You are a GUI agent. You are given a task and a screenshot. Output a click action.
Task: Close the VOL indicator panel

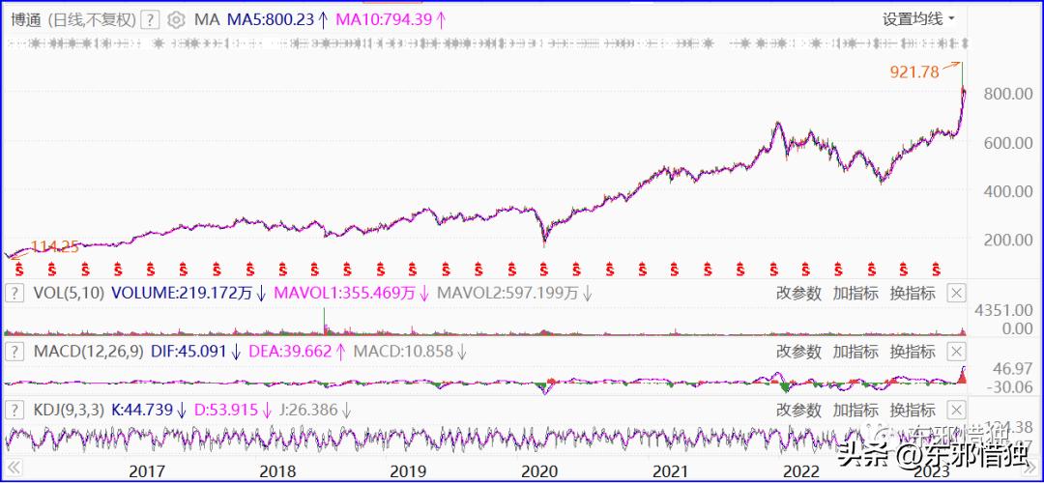[956, 293]
